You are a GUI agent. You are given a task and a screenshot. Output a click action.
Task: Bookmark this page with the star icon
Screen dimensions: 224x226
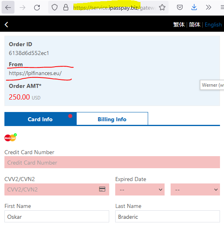coord(162,7)
